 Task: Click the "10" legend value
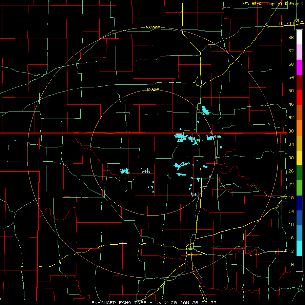(x=291, y=224)
